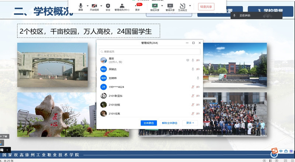This screenshot has width=295, height=162.
Task: Click the 新的共享 screen share icon
Action: coord(155,6)
